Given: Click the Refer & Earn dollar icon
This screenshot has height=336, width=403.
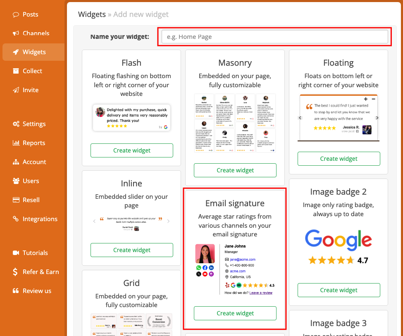Looking at the screenshot, I should pos(15,272).
